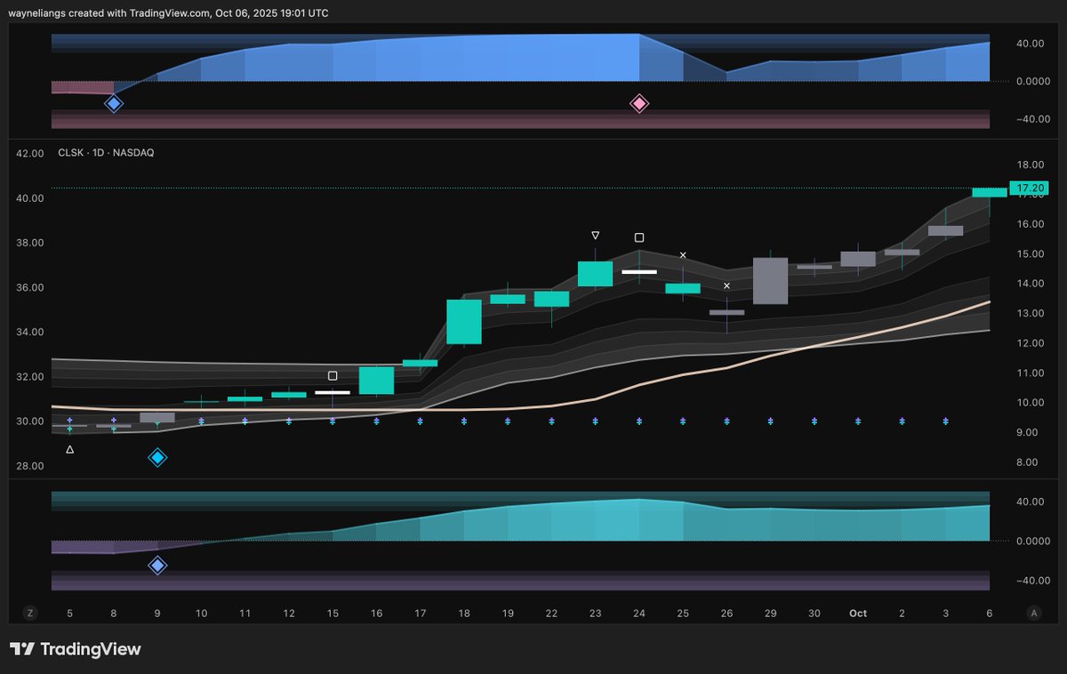The height and width of the screenshot is (674, 1067).
Task: Select the teal candle on Sep 16
Action: tap(376, 381)
